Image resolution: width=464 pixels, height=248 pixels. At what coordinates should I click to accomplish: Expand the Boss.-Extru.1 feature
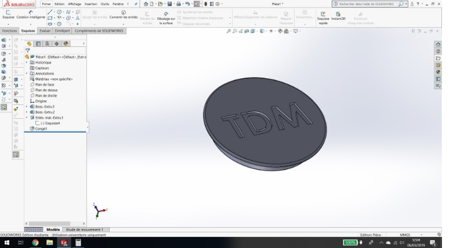[x=26, y=107]
